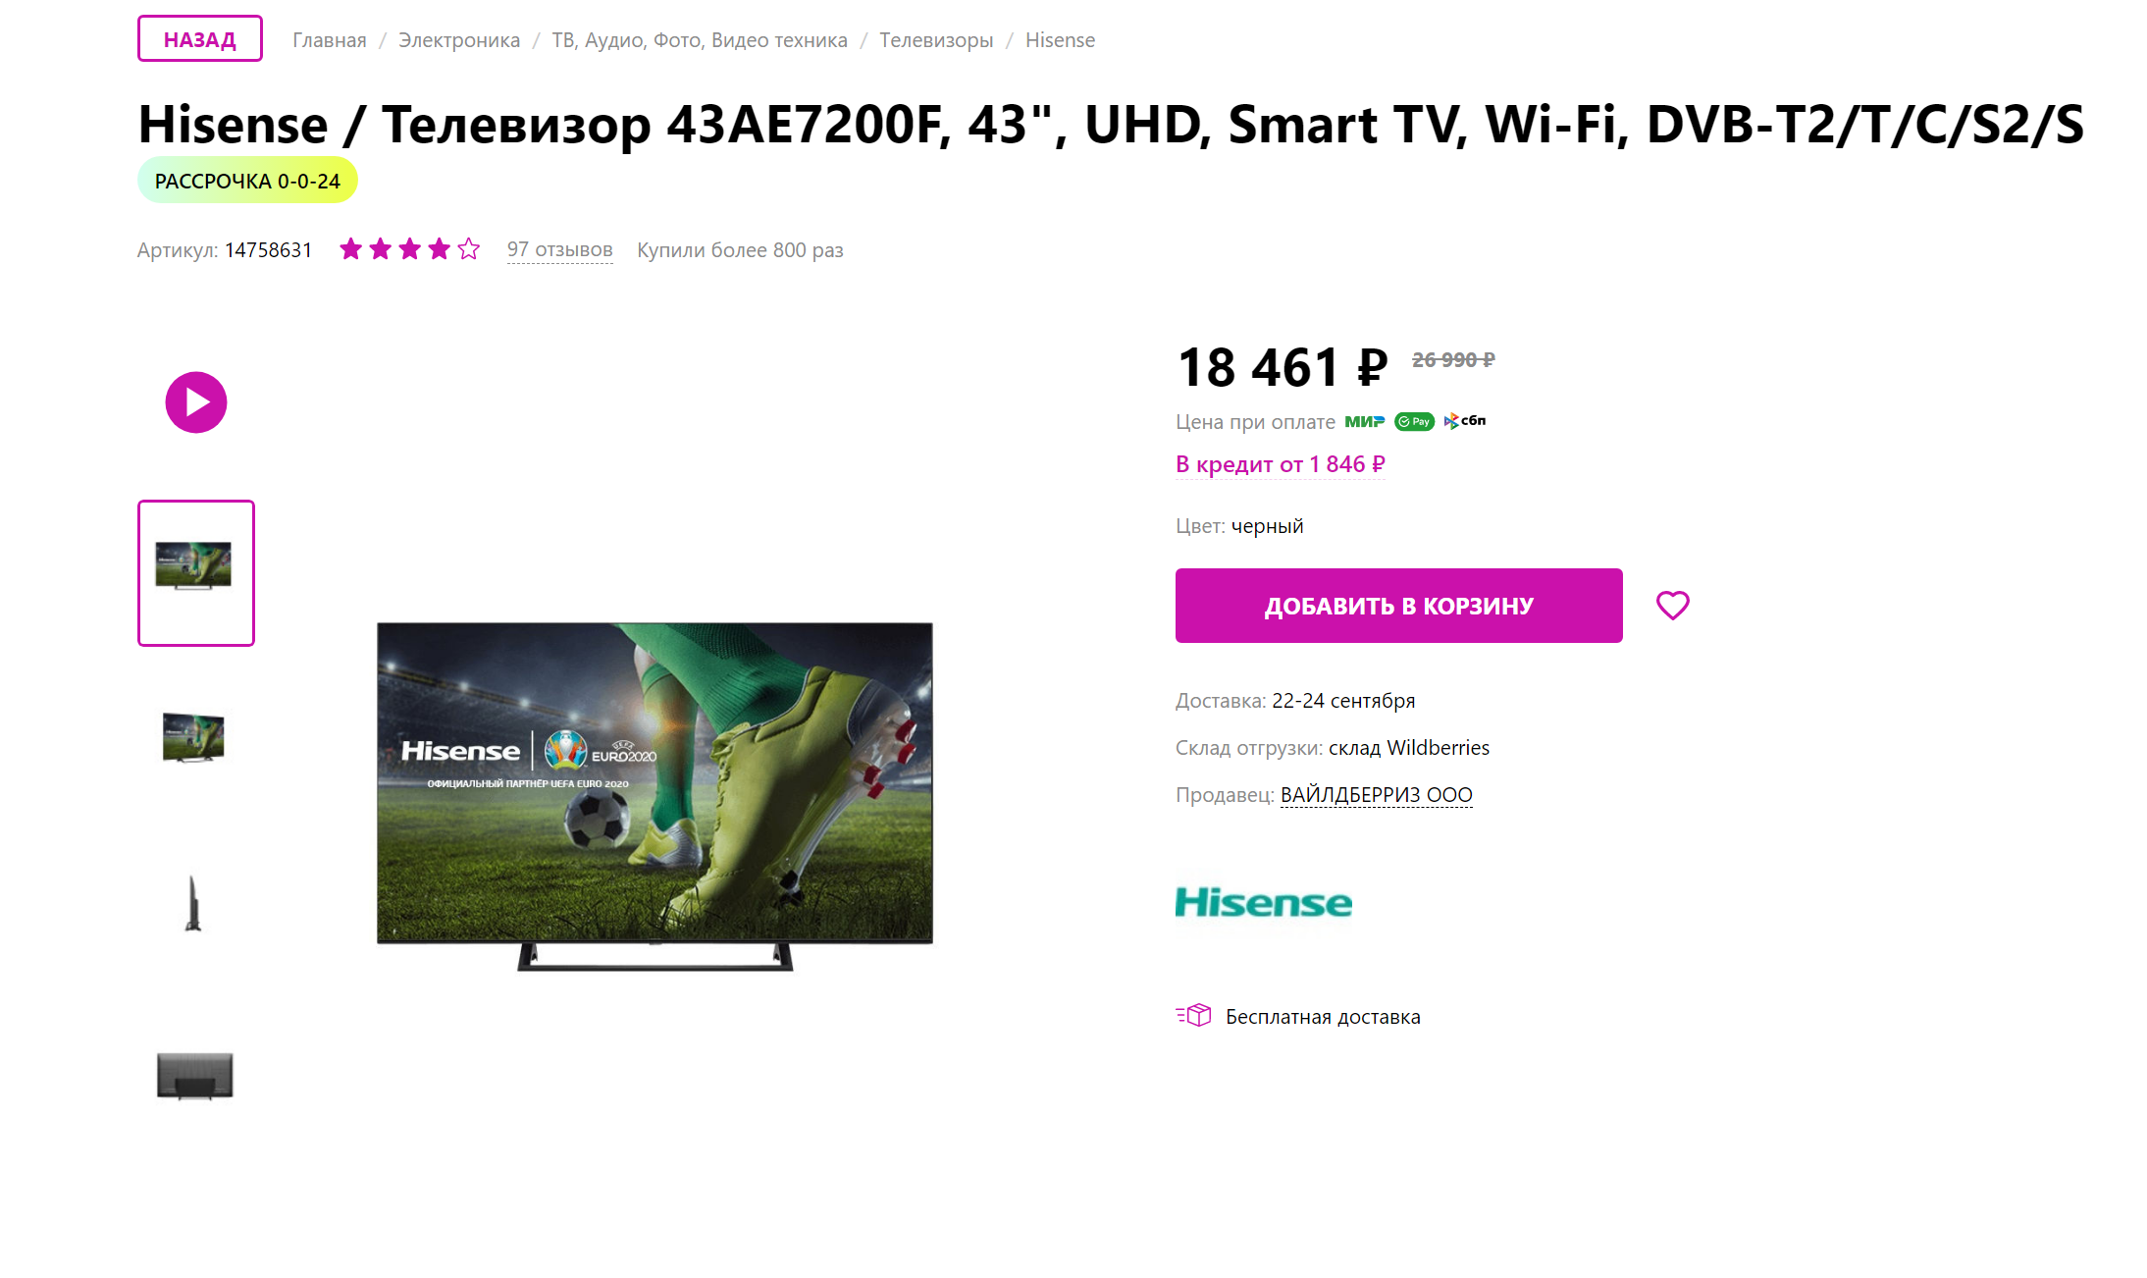The width and height of the screenshot is (2147, 1278).
Task: Click ДОБАВИТЬ В КОРЗИНУ button
Action: click(x=1399, y=606)
